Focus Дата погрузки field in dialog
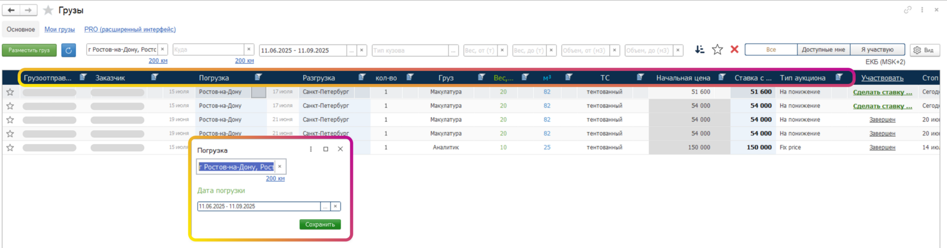Image resolution: width=947 pixels, height=248 pixels. point(259,206)
